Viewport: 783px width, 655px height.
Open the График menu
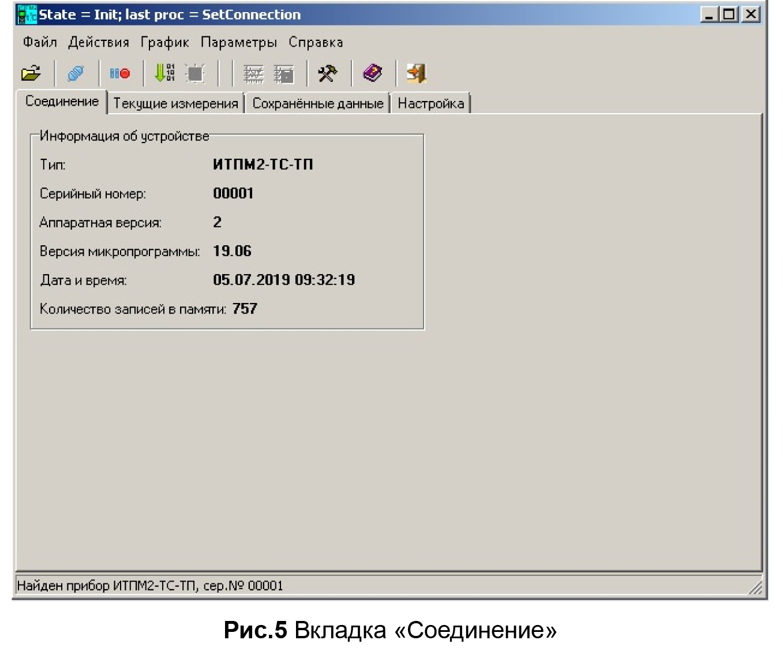(x=165, y=42)
